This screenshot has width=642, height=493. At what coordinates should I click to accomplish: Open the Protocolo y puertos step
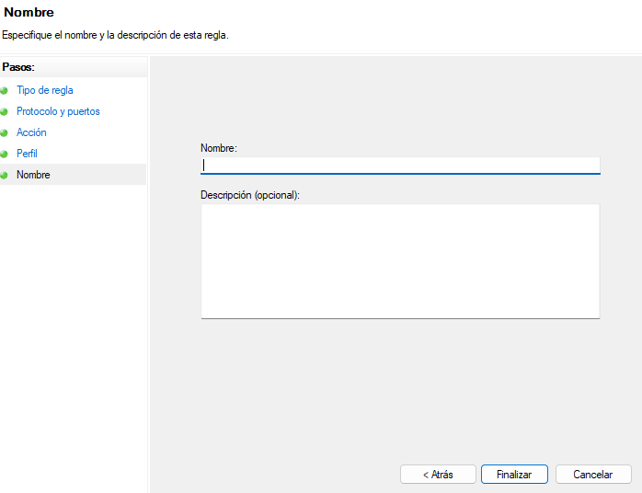coord(58,111)
